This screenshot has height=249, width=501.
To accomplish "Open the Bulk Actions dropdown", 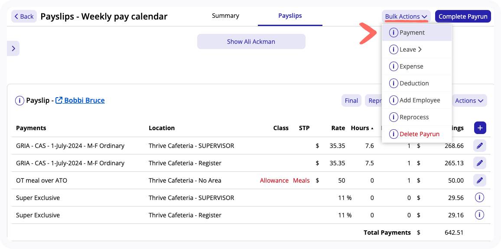I will tap(406, 16).
